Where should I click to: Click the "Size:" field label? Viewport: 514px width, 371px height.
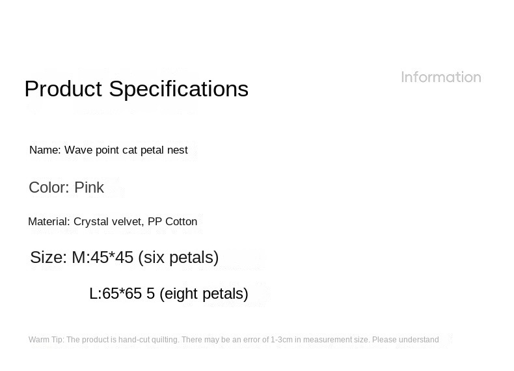pos(48,257)
